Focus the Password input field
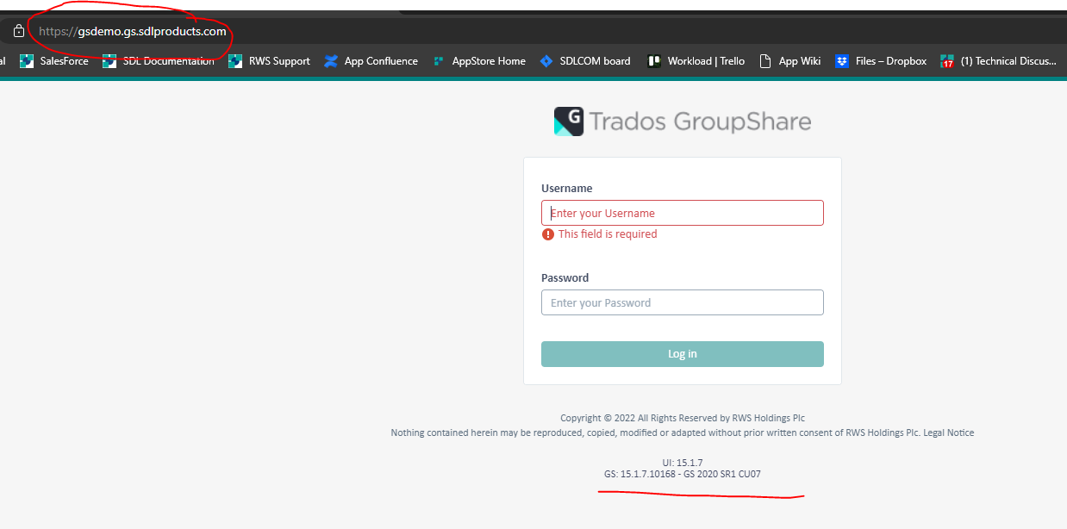 (683, 302)
